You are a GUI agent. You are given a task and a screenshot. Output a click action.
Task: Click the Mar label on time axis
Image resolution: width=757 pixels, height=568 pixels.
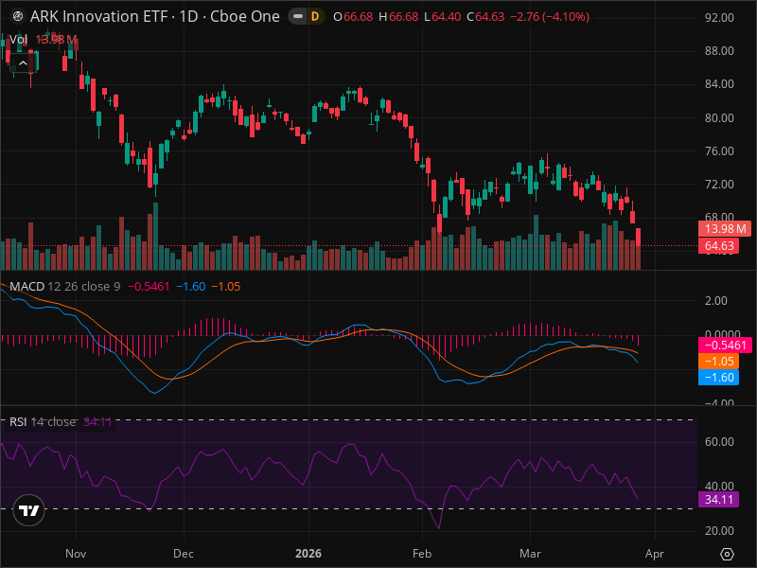click(x=530, y=554)
